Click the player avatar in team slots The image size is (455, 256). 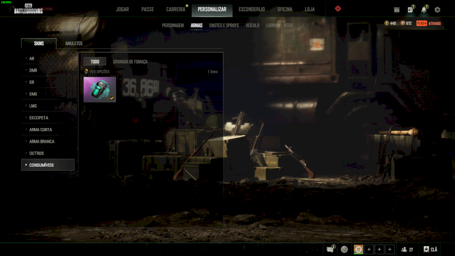(x=358, y=249)
